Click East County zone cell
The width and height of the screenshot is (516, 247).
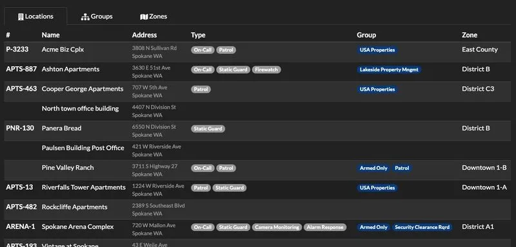tap(480, 50)
